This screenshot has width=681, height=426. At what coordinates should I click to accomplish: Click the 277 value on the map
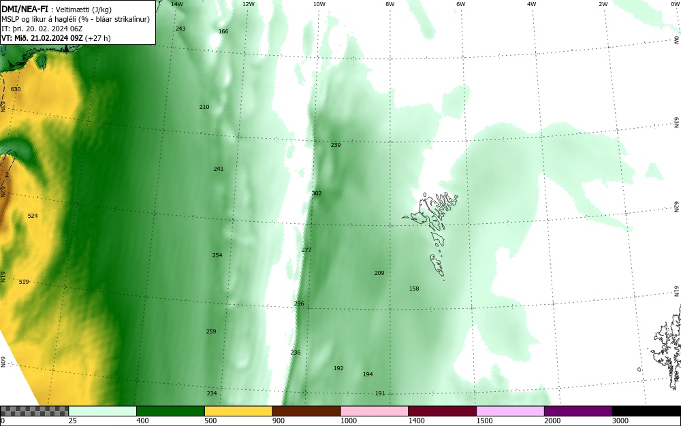pyautogui.click(x=306, y=250)
